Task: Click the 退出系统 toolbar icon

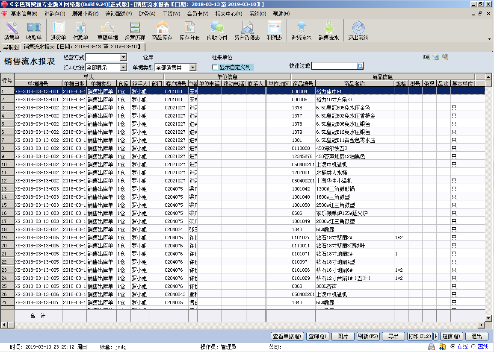Action: [x=358, y=31]
